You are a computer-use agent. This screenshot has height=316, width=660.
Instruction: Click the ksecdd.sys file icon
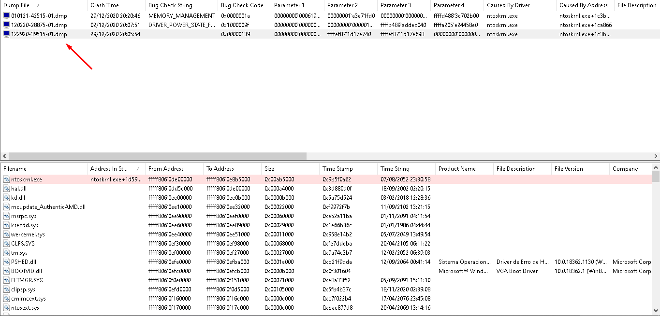point(6,225)
